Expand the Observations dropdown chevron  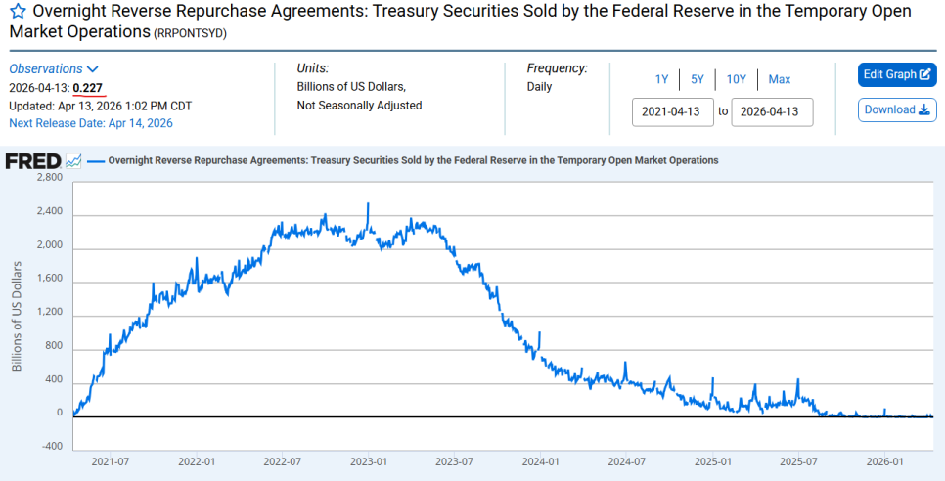pos(92,69)
